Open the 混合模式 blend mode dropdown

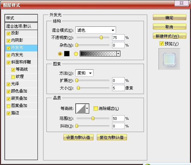(x=95, y=30)
